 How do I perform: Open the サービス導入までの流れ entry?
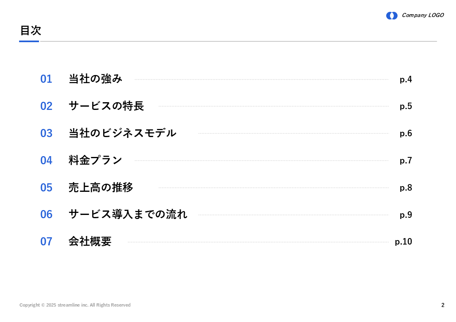(128, 215)
